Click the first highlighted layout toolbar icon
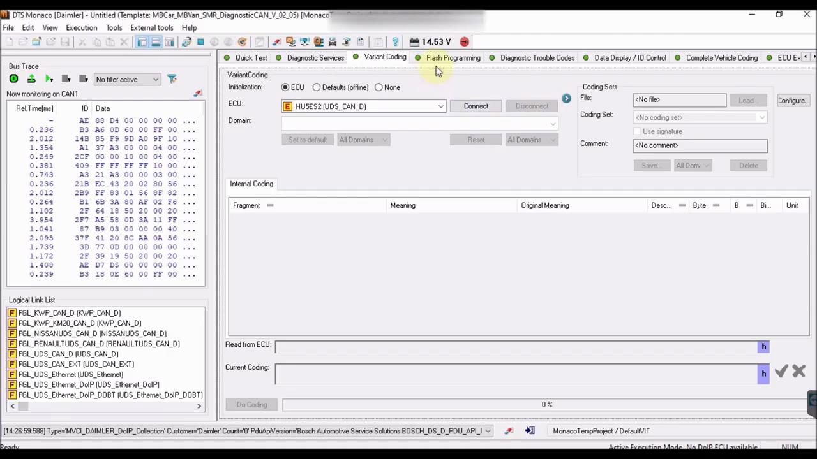 tap(142, 42)
